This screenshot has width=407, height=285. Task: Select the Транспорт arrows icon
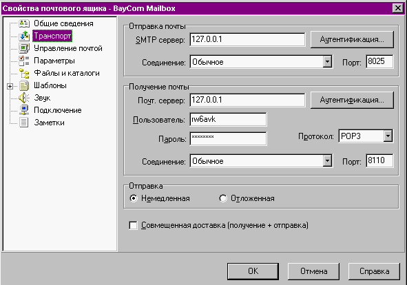24,36
